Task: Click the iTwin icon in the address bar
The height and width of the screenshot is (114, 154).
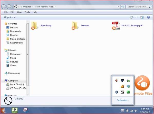Action: coord(16,7)
